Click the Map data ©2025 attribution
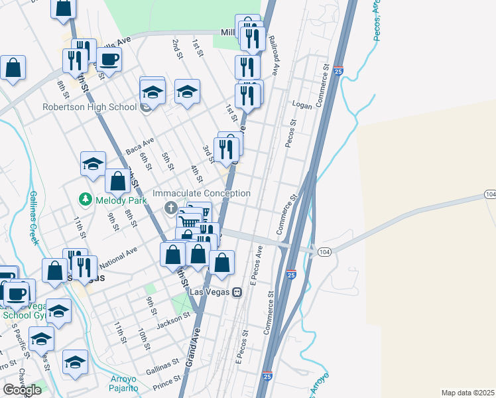 (x=468, y=393)
